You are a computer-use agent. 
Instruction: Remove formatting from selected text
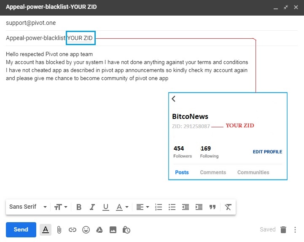(x=228, y=207)
